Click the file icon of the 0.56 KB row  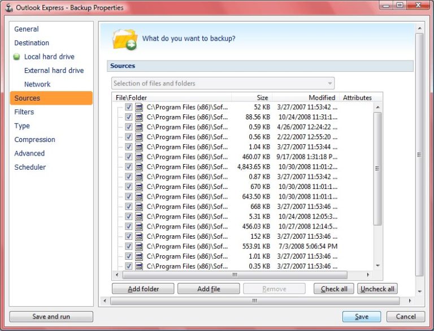pos(139,137)
